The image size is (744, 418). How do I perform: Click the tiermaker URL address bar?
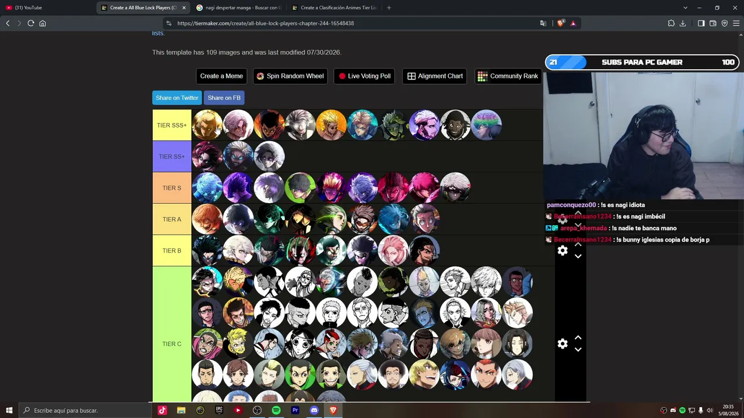click(349, 23)
